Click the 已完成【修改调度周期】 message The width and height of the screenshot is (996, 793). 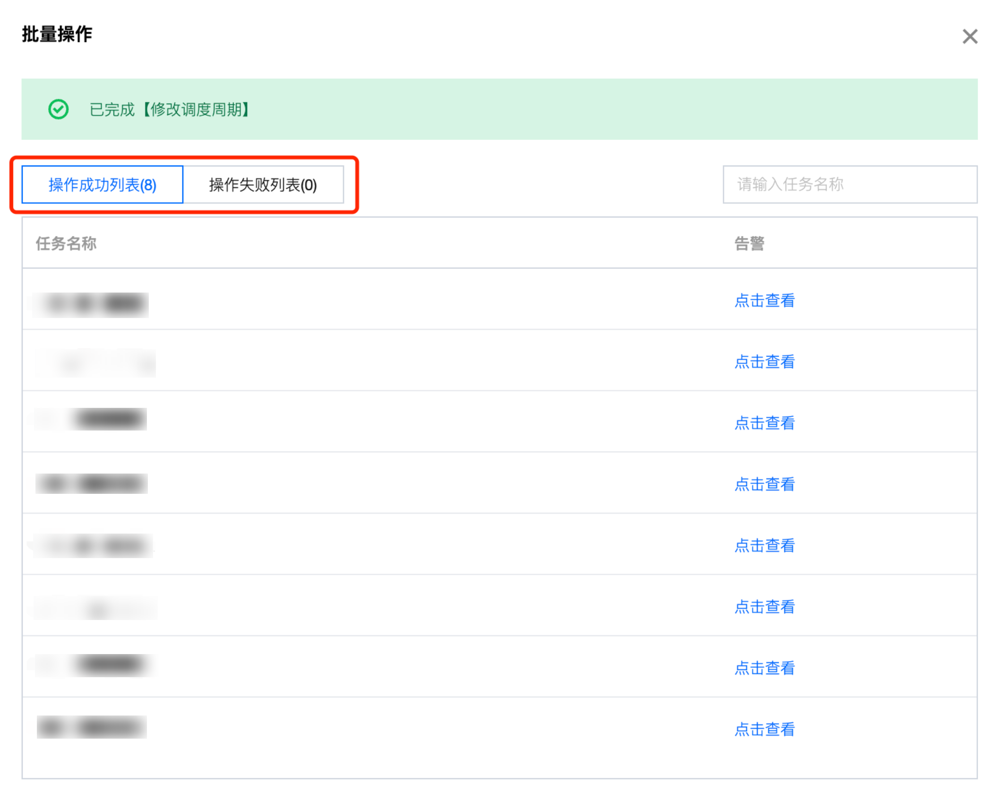coord(170,110)
